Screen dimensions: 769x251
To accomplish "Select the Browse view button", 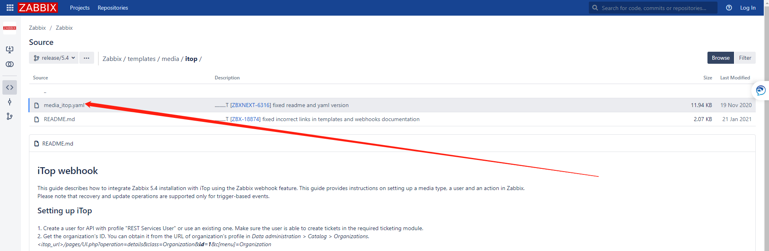I will coord(720,58).
